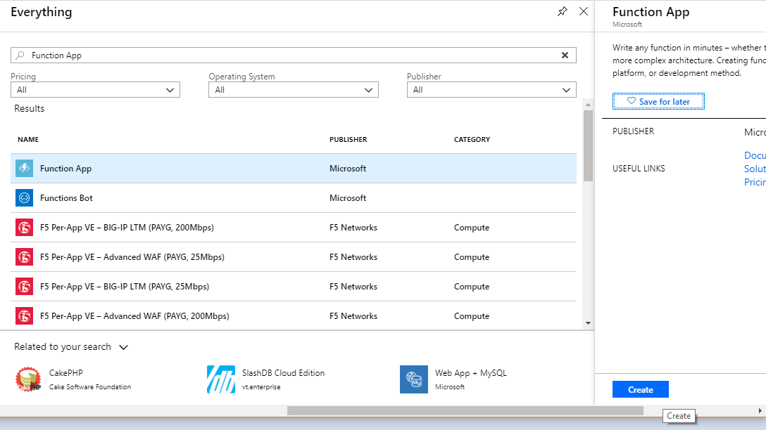This screenshot has width=766, height=430.
Task: Select the Function App result row
Action: [293, 168]
